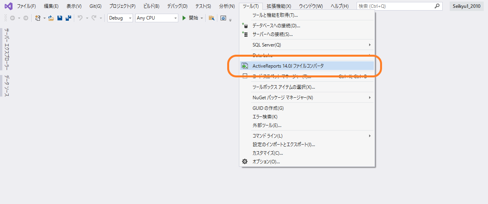Click the new project icon
The width and height of the screenshot is (488, 204).
(x=38, y=18)
